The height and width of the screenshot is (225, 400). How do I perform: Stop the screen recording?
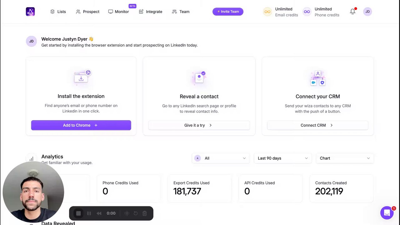(78, 213)
